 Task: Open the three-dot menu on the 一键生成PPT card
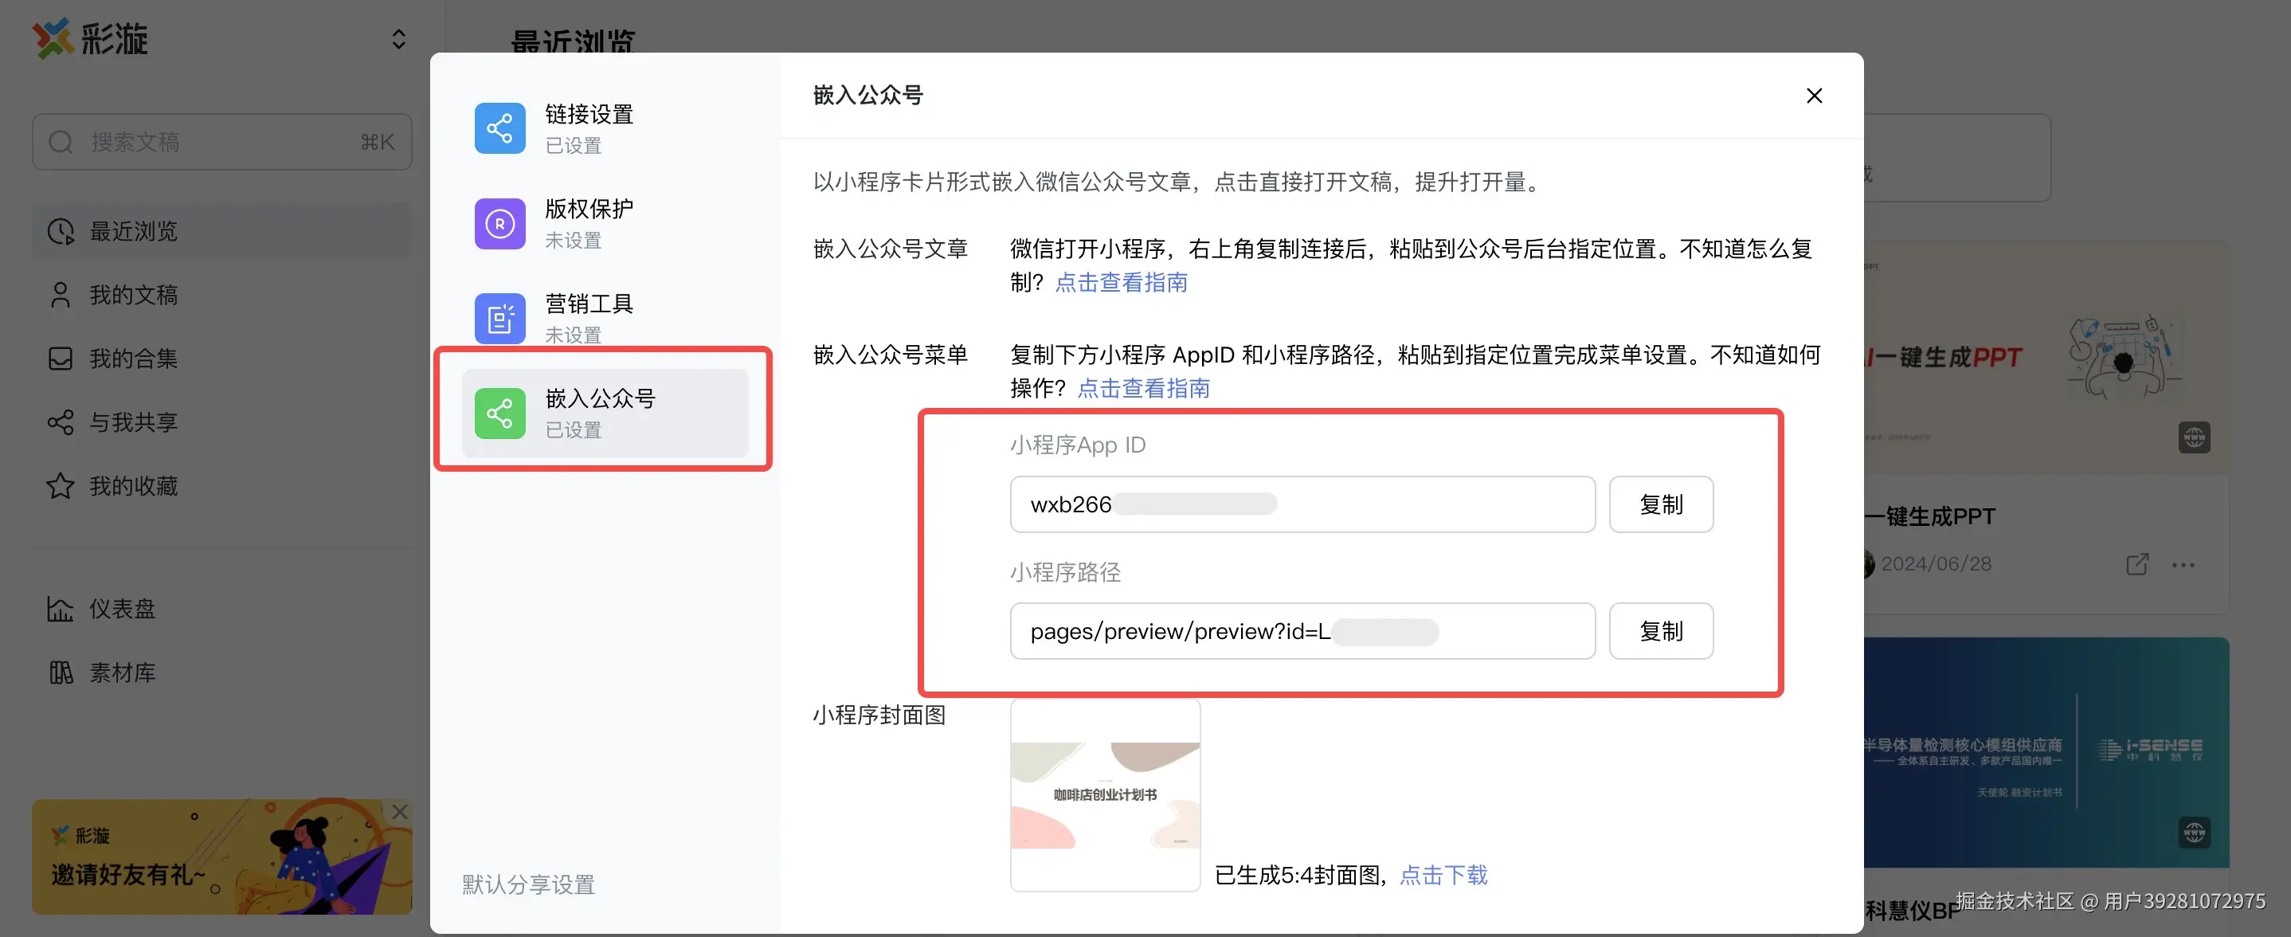coord(2183,565)
